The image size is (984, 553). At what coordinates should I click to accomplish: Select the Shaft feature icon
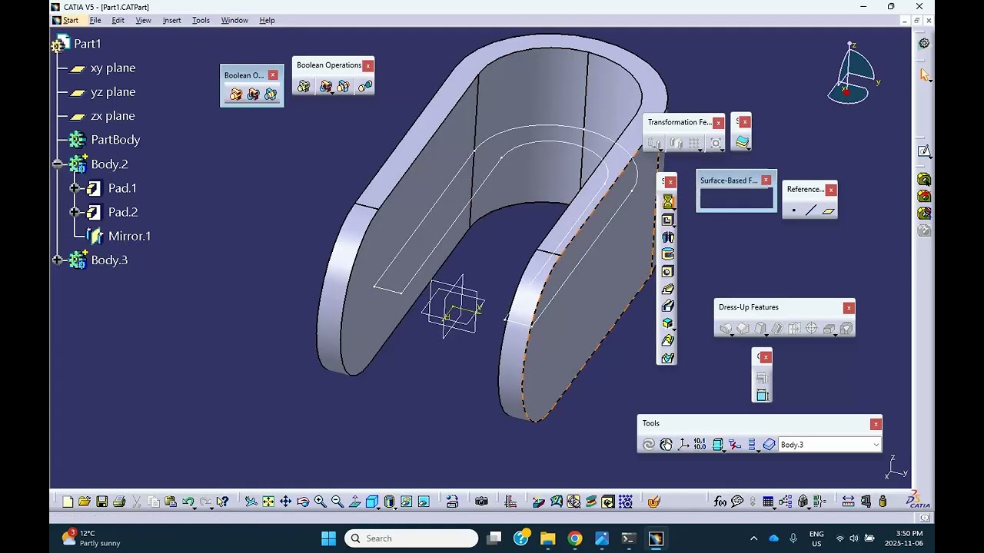[668, 237]
